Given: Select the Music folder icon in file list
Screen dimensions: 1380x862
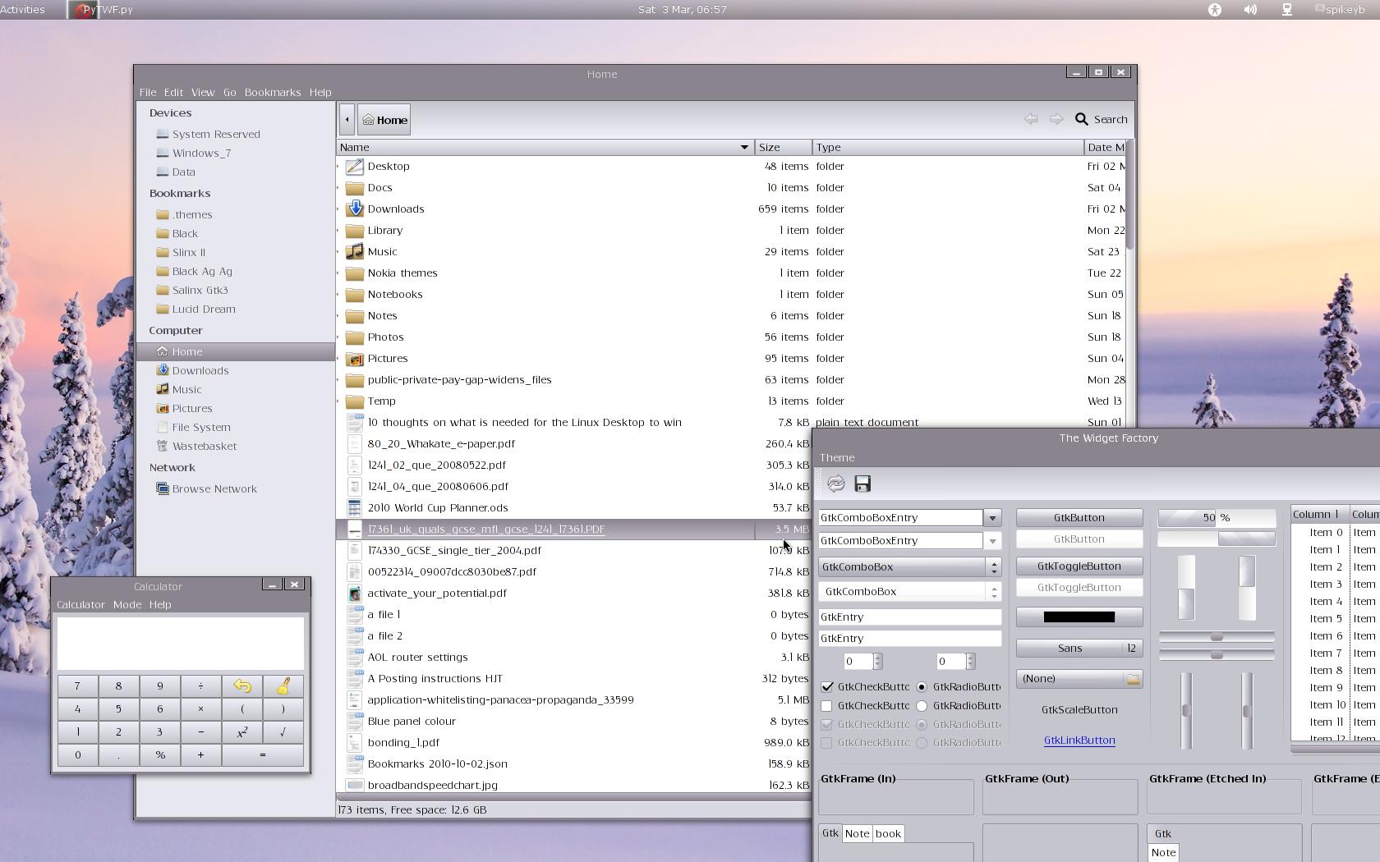Looking at the screenshot, I should (355, 251).
